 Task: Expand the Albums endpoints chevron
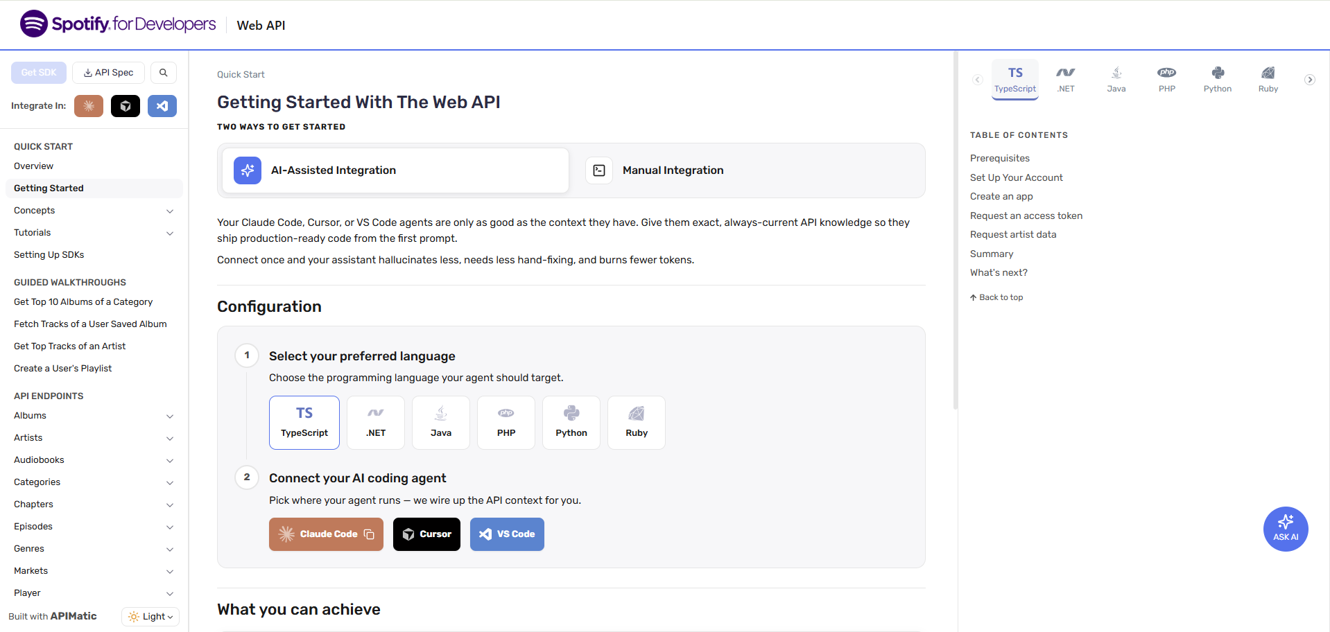(170, 416)
